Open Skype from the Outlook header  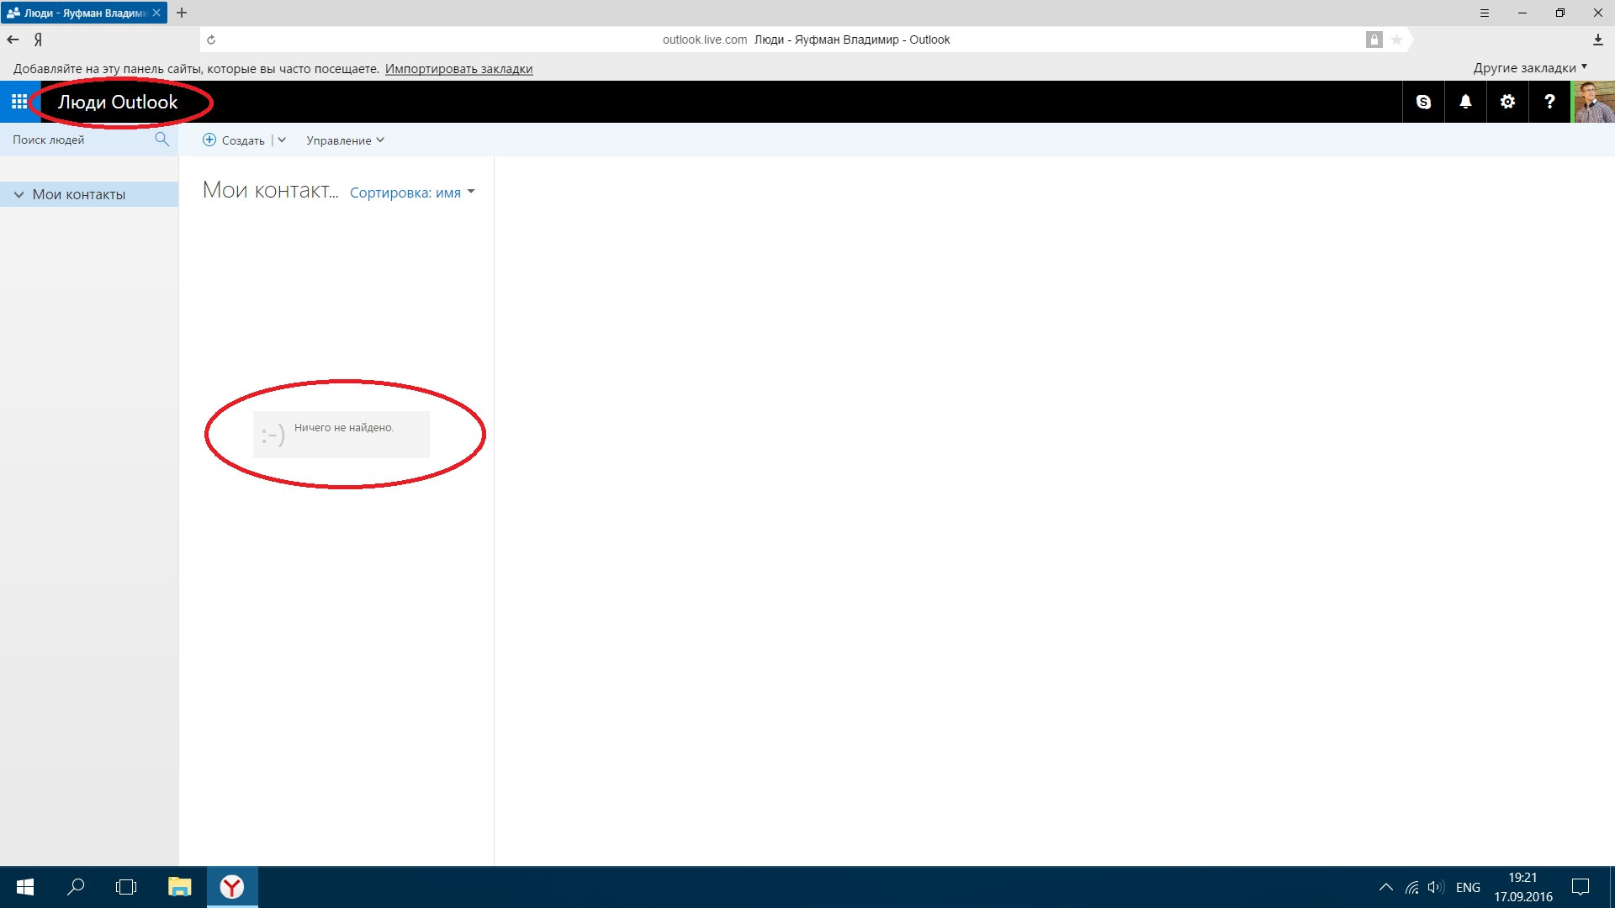1423,102
